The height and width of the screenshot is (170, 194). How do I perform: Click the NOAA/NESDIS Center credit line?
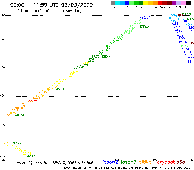[x=105, y=168]
